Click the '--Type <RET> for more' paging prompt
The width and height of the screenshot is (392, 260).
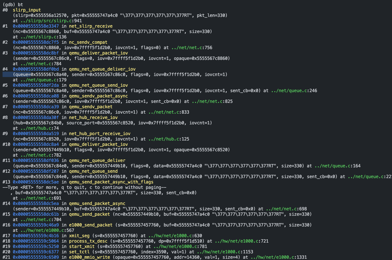point(84,187)
